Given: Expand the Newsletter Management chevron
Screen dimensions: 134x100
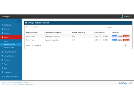Looking at the screenshot, I should 20,76.
